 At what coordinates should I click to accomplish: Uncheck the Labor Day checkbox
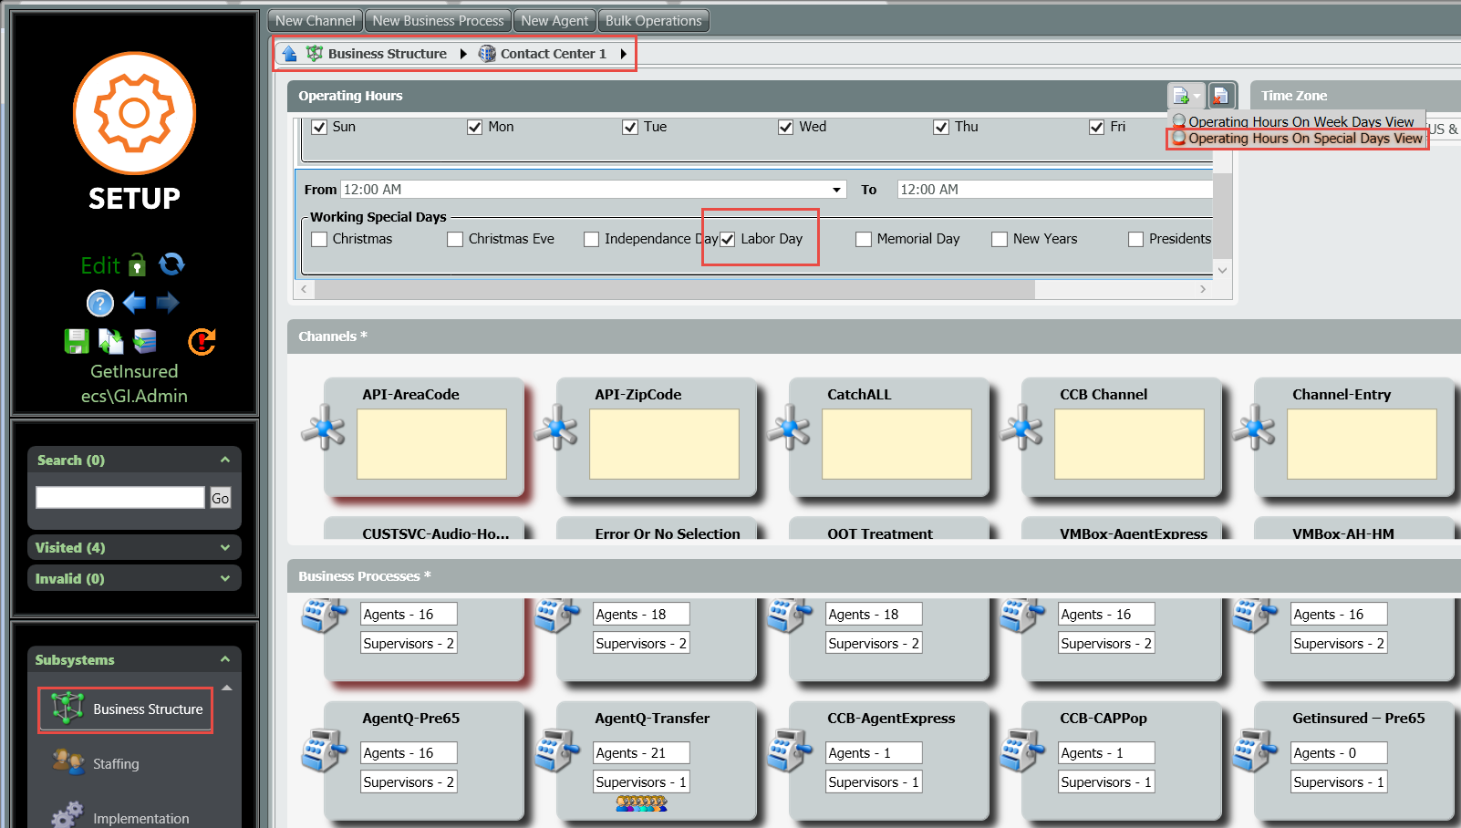(x=728, y=240)
